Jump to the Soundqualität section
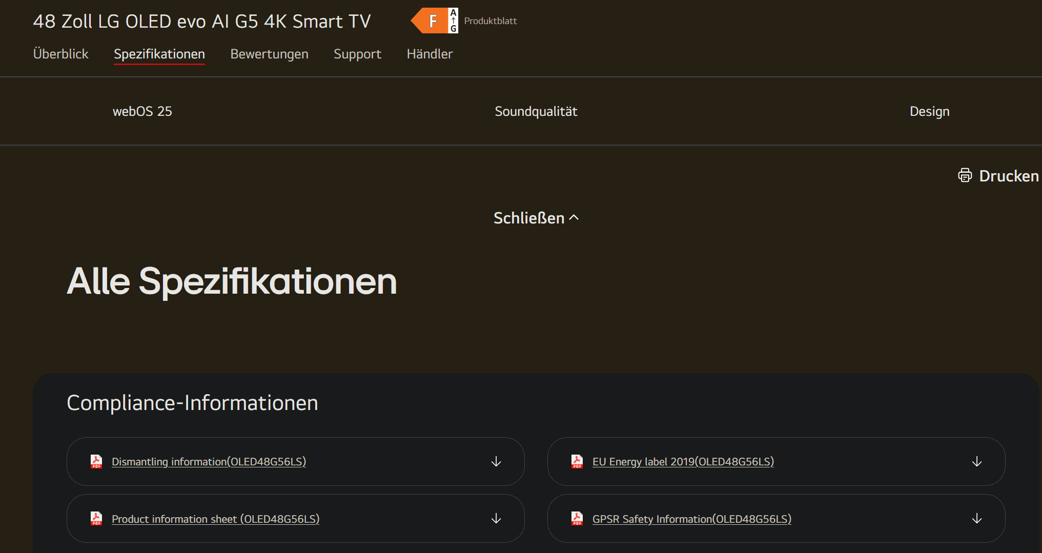 536,111
